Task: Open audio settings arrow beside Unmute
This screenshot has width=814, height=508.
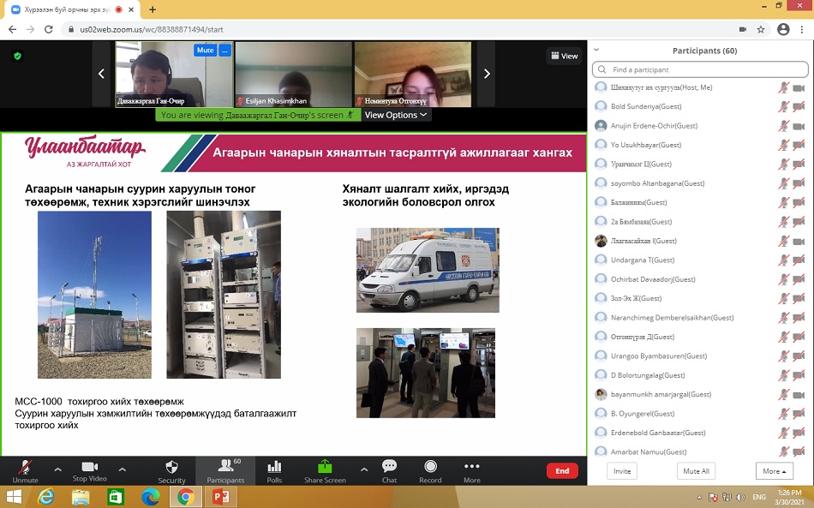Action: [57, 469]
